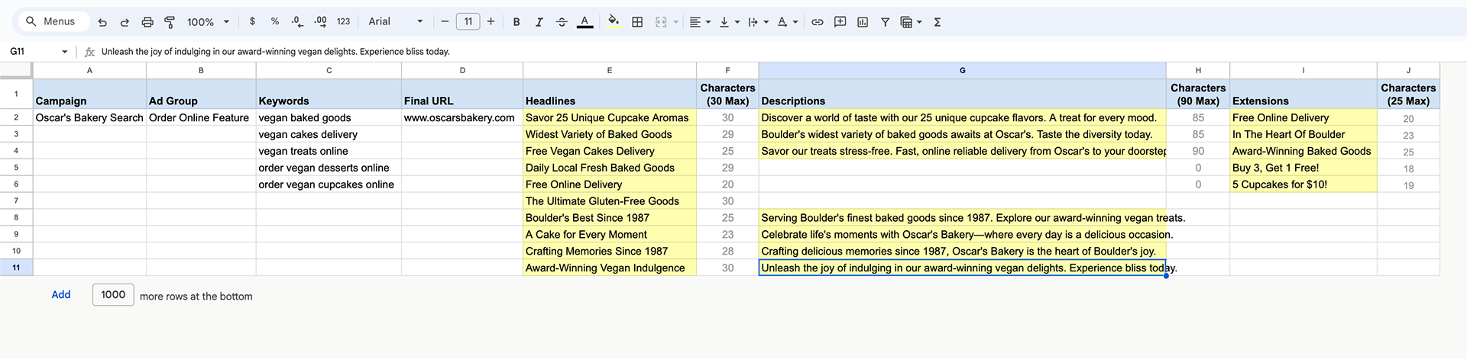The height and width of the screenshot is (359, 1467).
Task: Select extension In The Heart Of Boulder
Action: pos(1303,134)
